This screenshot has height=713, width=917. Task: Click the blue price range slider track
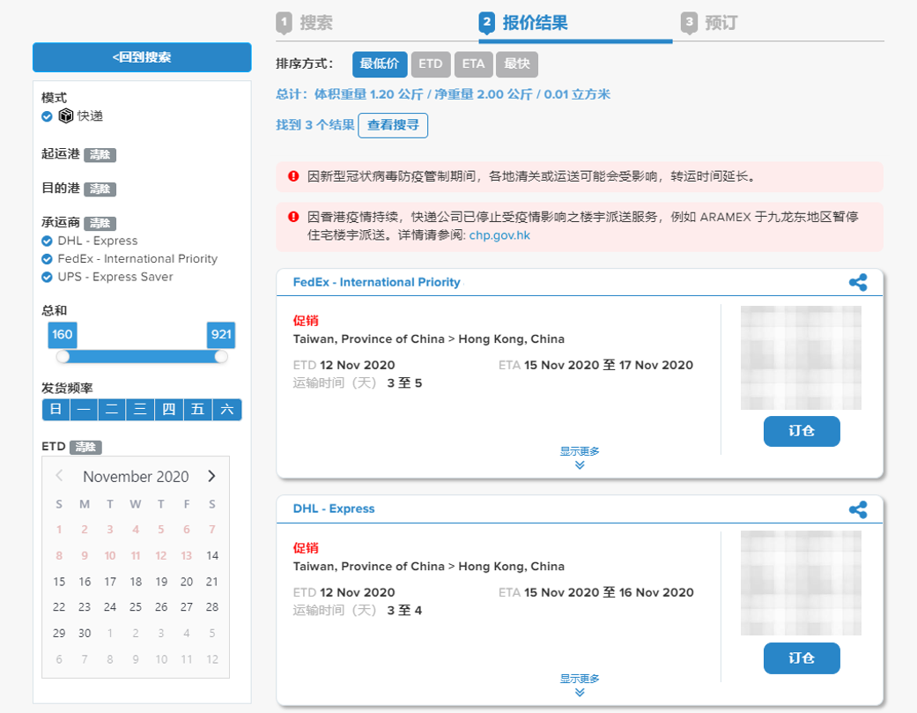click(x=142, y=356)
